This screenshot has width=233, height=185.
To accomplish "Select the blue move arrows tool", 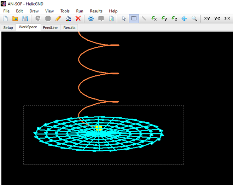I will tap(184, 19).
